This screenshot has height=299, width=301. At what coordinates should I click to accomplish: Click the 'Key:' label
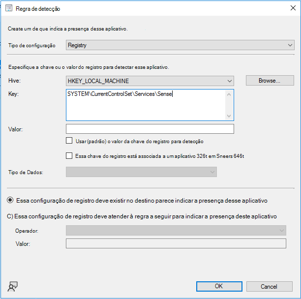(x=13, y=94)
